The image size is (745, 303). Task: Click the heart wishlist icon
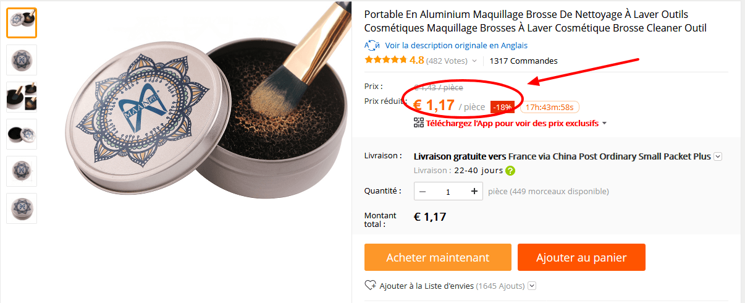tap(371, 286)
